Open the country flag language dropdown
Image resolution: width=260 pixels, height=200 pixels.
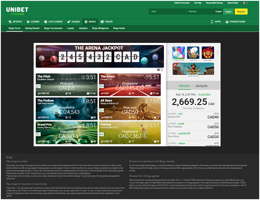245,3
